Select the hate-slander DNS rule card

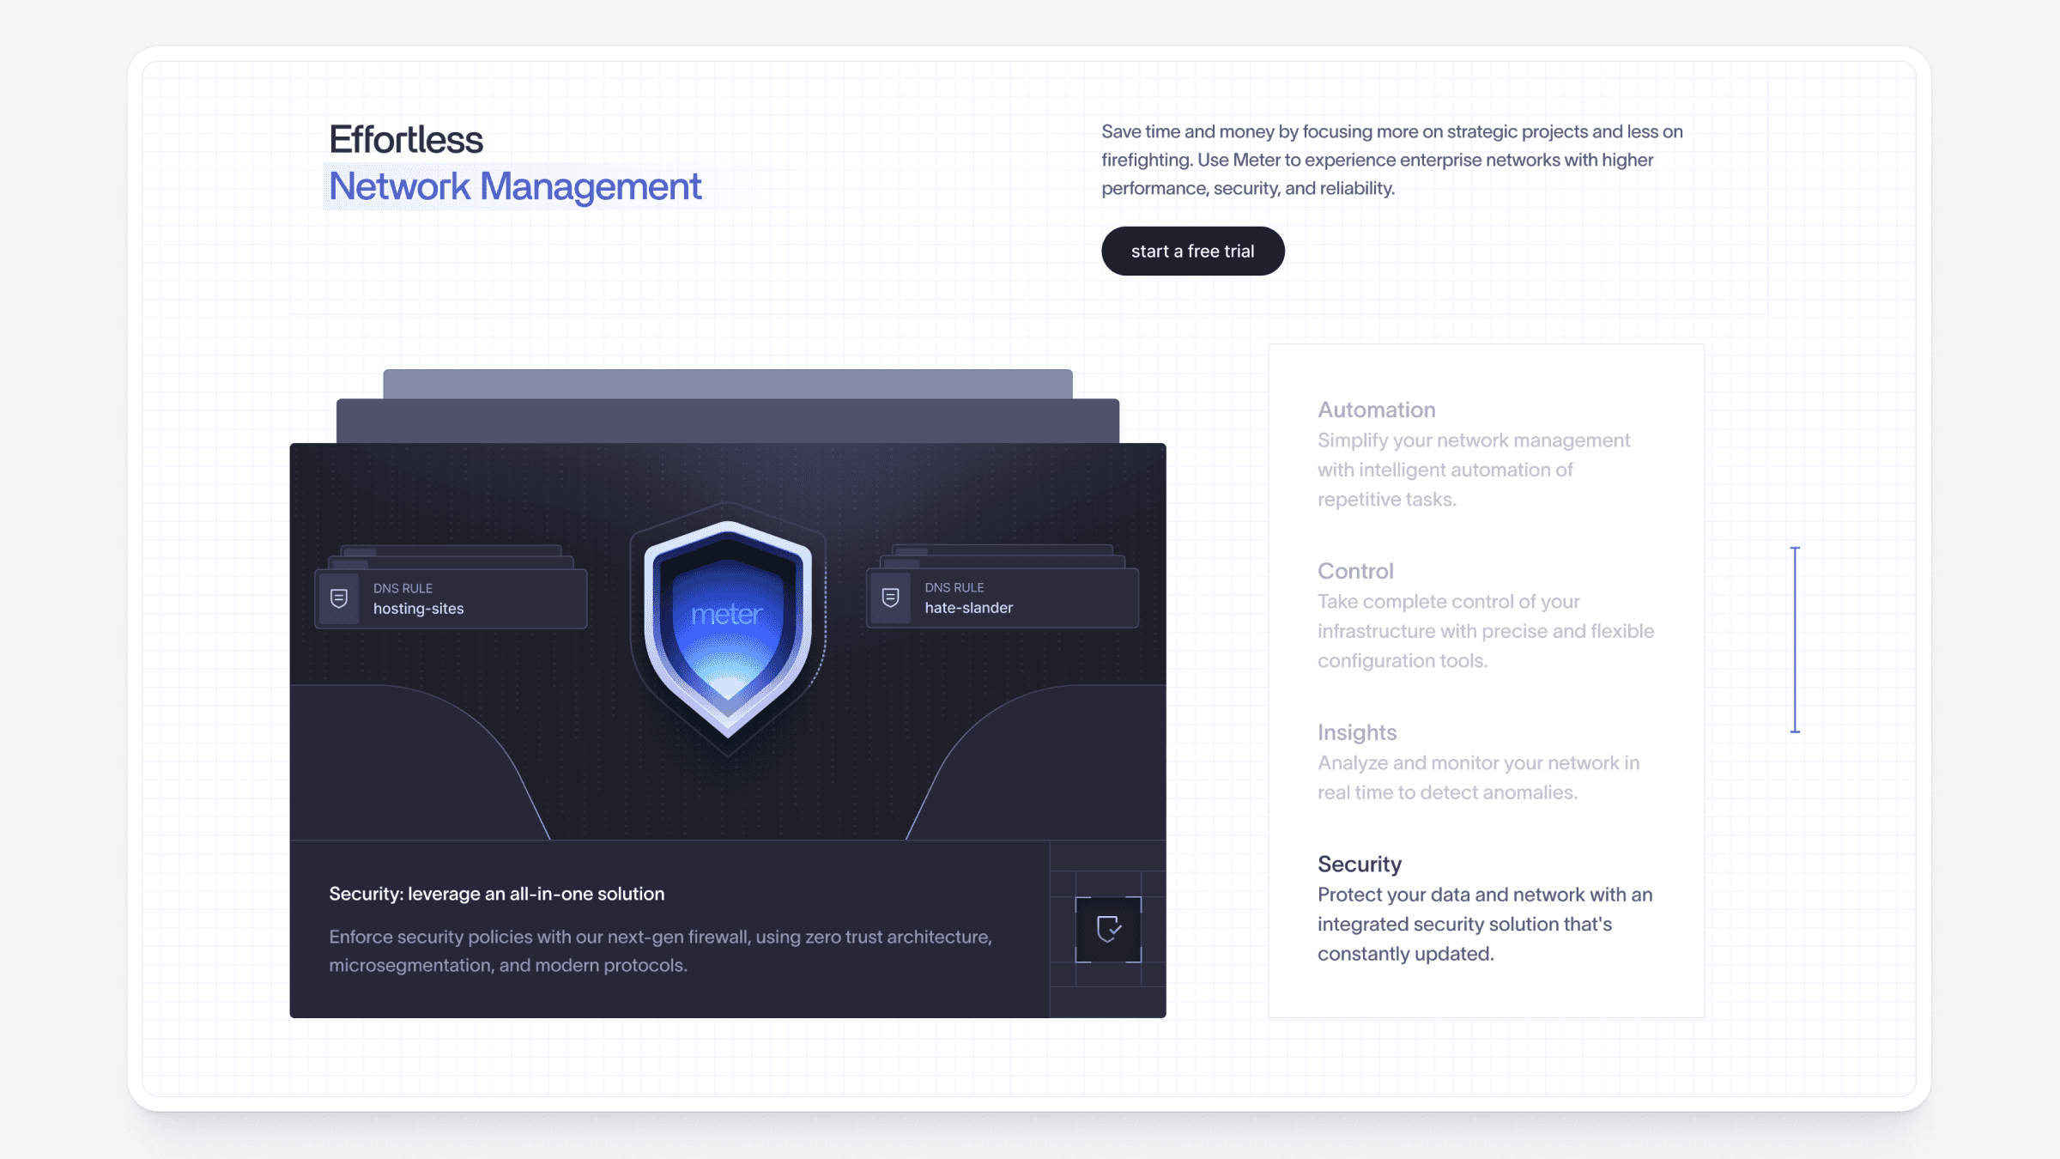pos(1003,598)
